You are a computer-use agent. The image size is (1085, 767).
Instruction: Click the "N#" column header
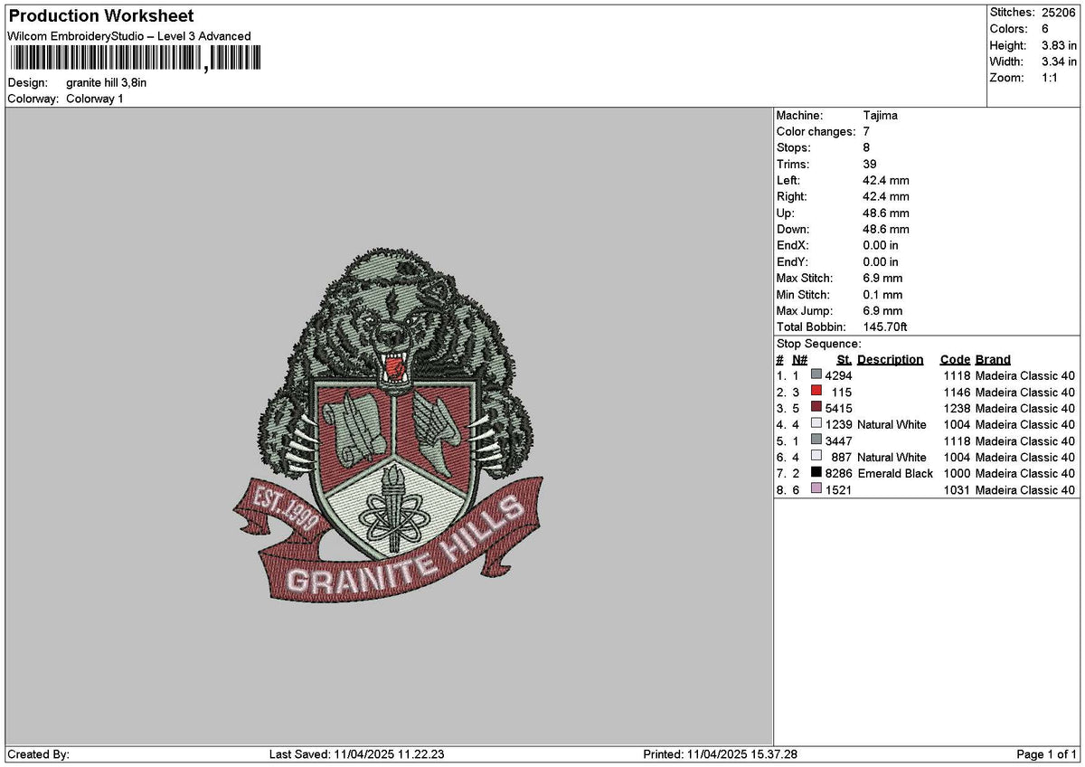coord(799,360)
